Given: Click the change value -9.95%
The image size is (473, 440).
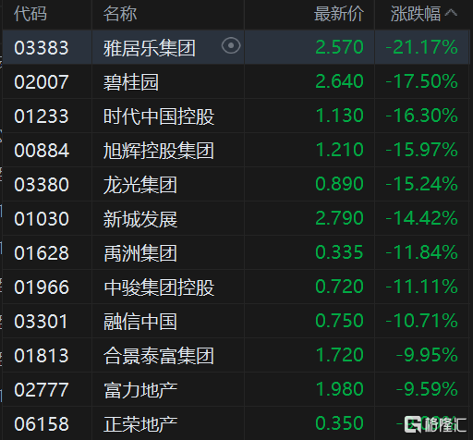Looking at the screenshot, I should click(x=427, y=355).
